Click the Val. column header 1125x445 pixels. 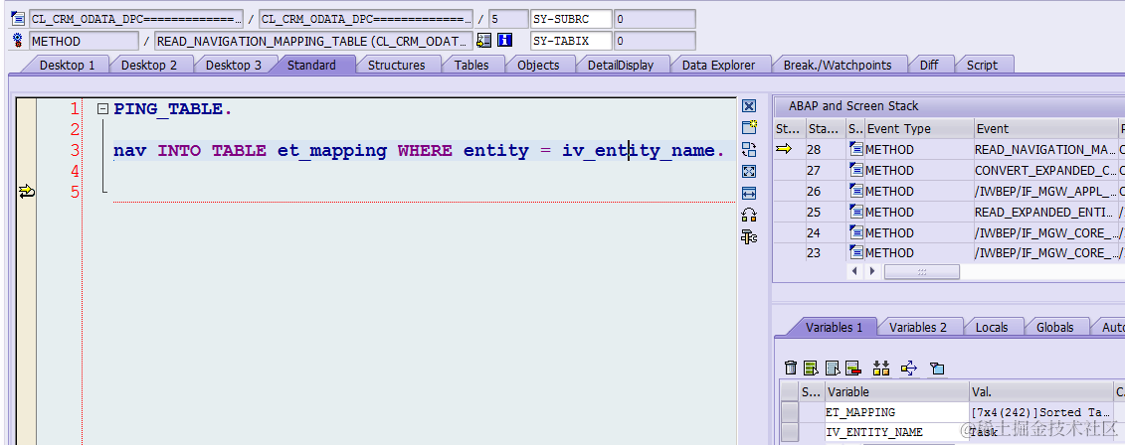click(1040, 392)
